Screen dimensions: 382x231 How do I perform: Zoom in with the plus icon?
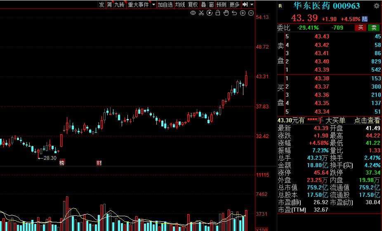tap(243, 13)
